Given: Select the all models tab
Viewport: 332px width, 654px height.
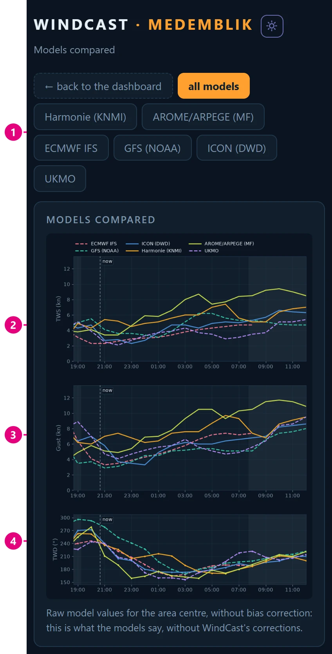Looking at the screenshot, I should click(214, 86).
